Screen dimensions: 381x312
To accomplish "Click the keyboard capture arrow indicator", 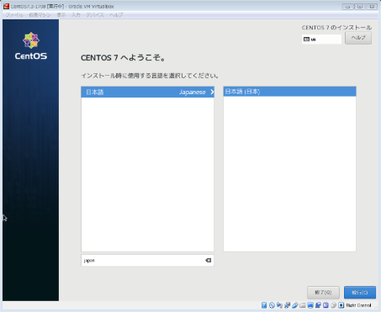I will (x=341, y=305).
